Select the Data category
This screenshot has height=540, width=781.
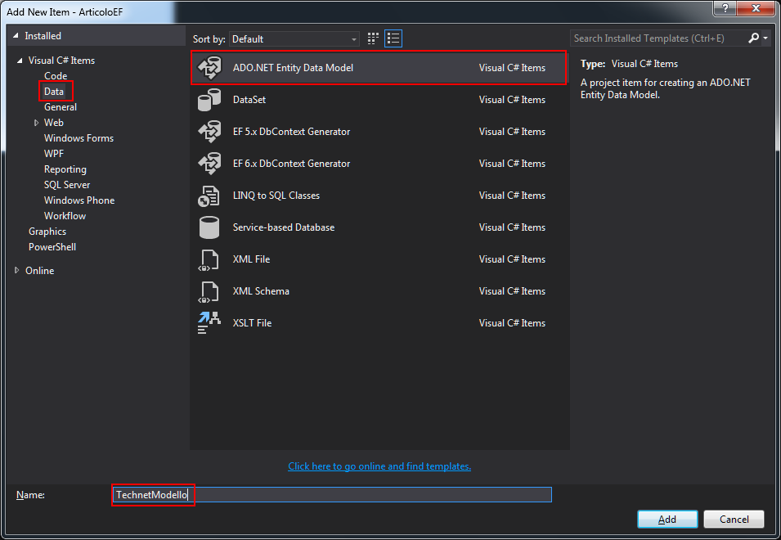[54, 92]
